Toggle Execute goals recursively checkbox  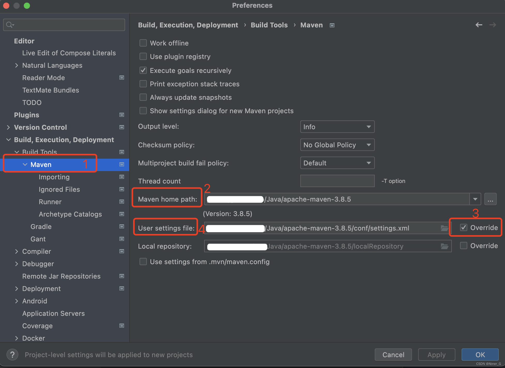tap(144, 70)
